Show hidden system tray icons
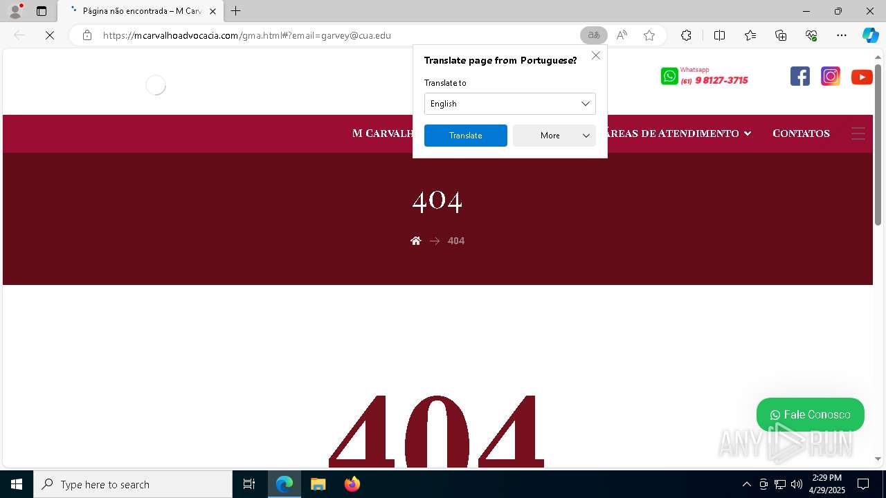The width and height of the screenshot is (886, 498). tap(746, 484)
